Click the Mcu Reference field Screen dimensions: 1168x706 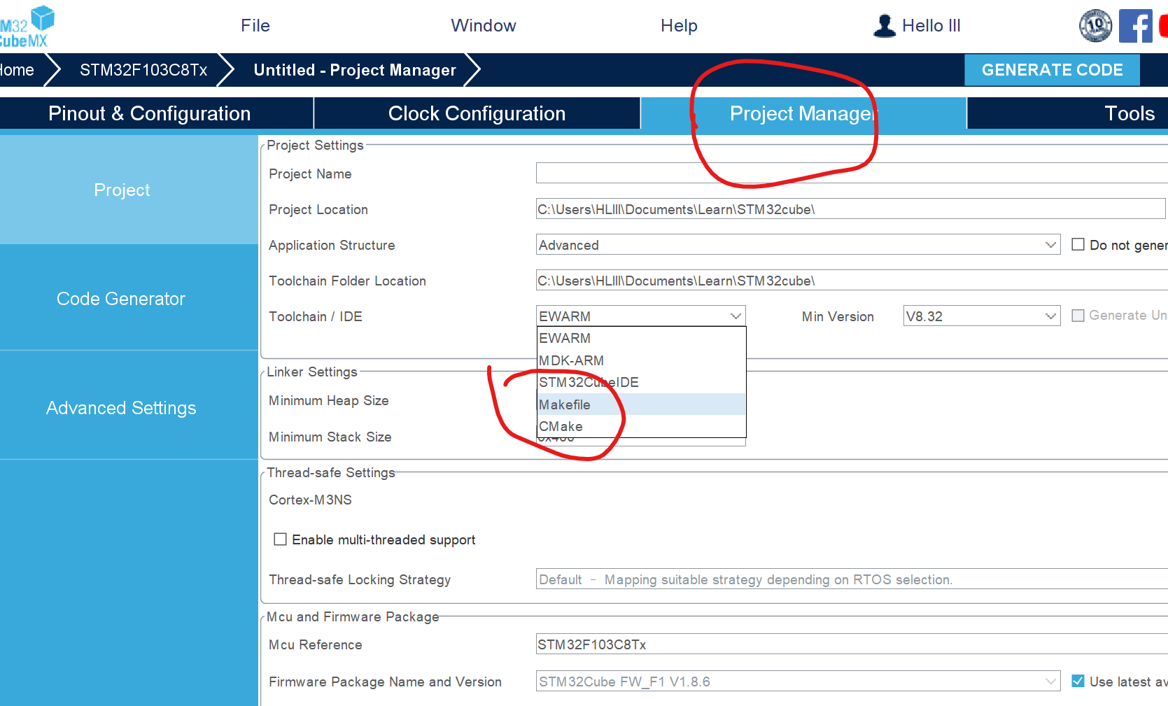click(x=852, y=644)
